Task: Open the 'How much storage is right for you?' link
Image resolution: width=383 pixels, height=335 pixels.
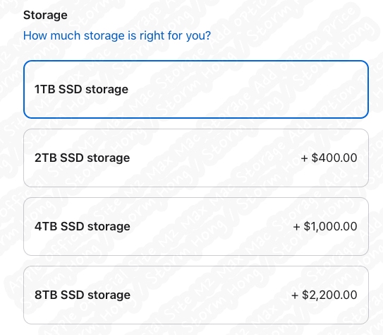Action: coord(117,36)
